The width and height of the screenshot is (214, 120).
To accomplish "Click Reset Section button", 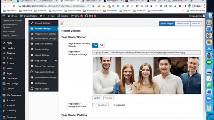I will [x=183, y=24].
